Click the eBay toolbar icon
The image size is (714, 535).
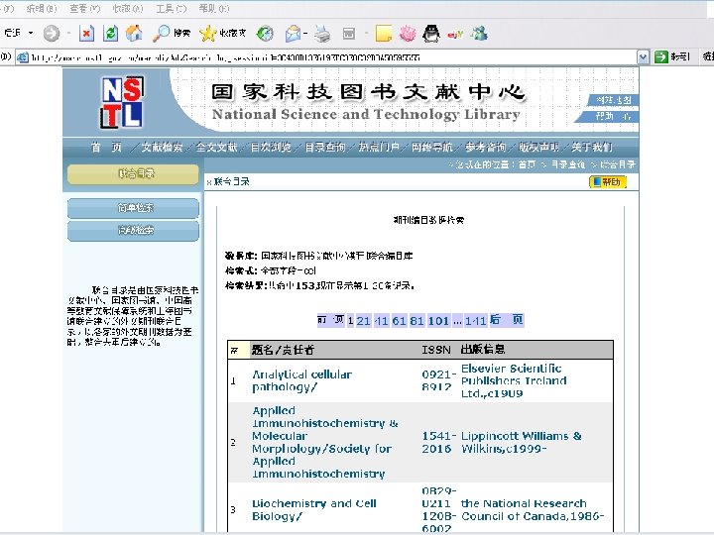click(455, 34)
